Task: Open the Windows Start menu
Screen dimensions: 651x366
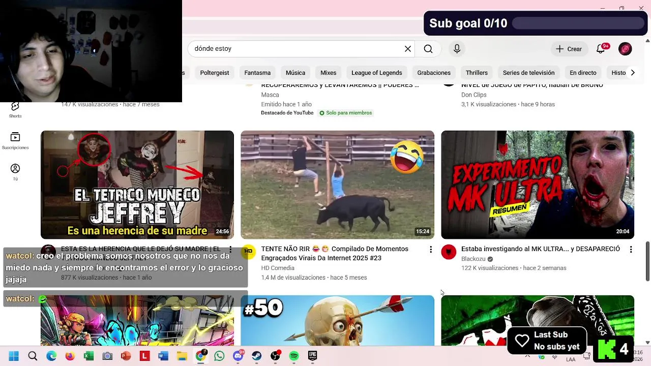Action: point(14,356)
